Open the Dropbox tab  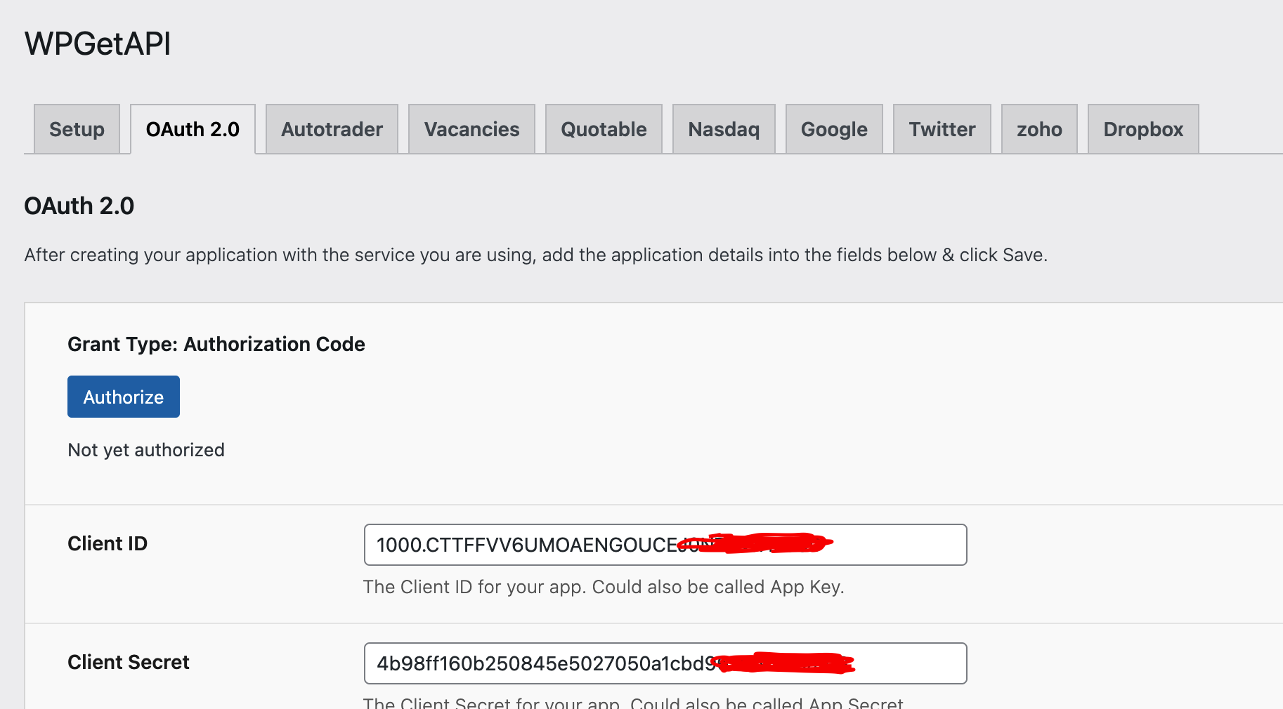click(1142, 129)
